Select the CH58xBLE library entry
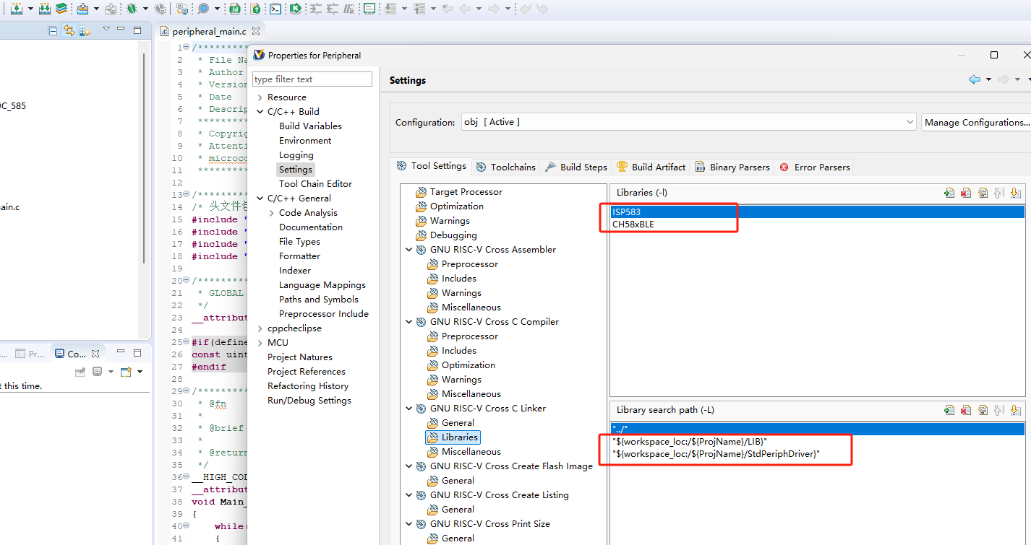Viewport: 1031px width, 545px height. click(x=633, y=224)
